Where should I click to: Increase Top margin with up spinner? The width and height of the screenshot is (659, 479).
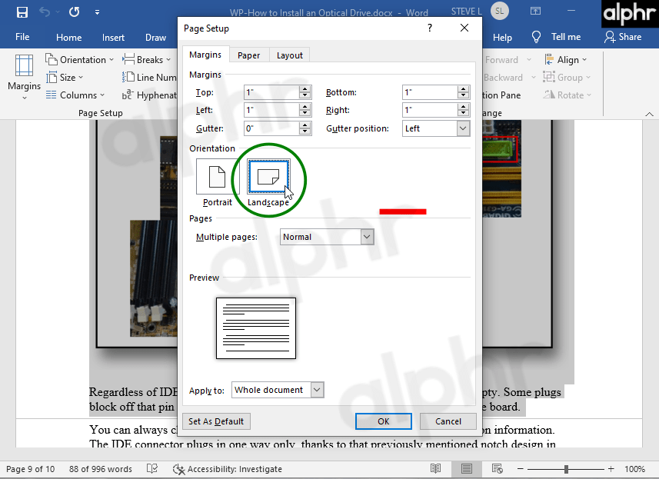[x=305, y=89]
